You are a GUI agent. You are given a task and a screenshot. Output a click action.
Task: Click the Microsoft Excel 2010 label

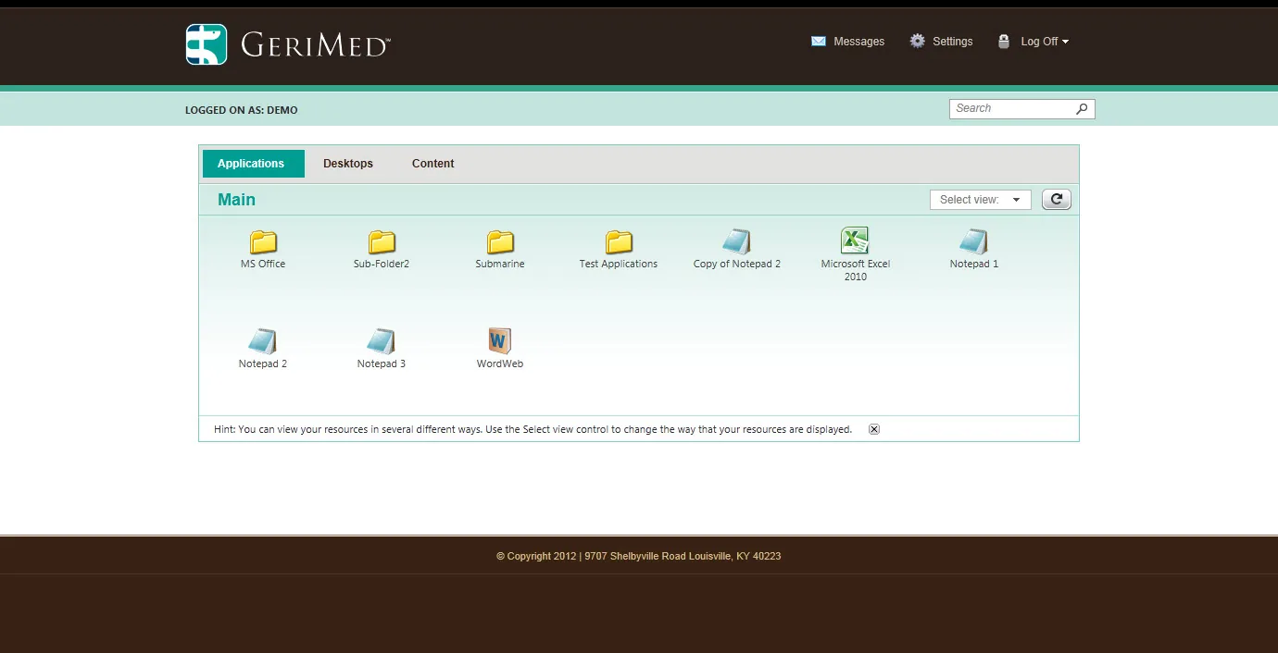856,270
